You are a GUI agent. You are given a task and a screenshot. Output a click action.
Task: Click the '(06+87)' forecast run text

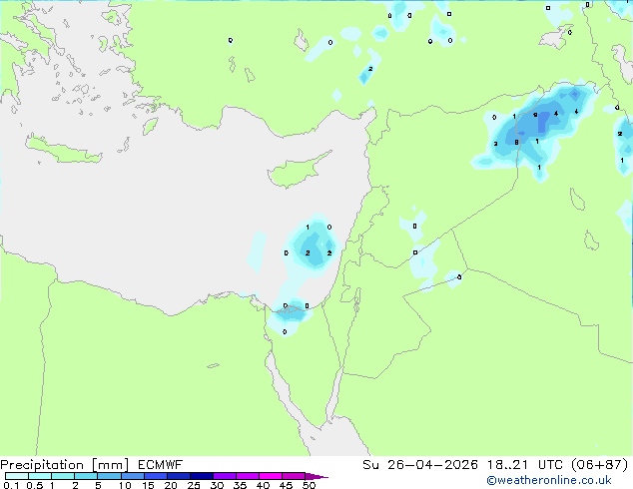600,465
